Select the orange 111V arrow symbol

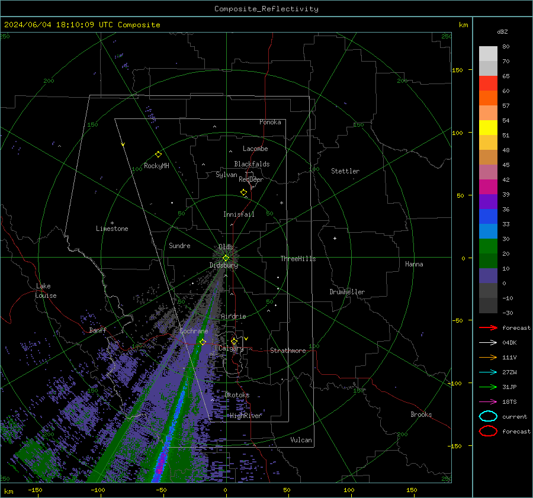(488, 357)
